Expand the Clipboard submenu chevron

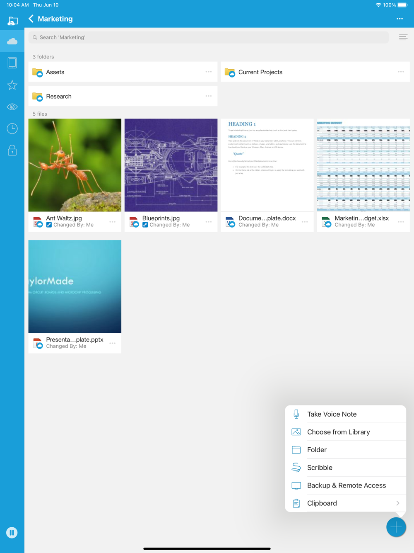(x=397, y=503)
